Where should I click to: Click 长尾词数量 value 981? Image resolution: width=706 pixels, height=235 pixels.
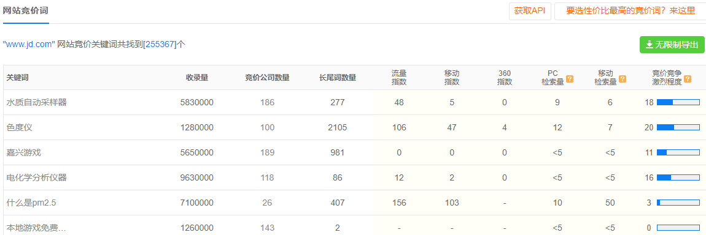337,152
